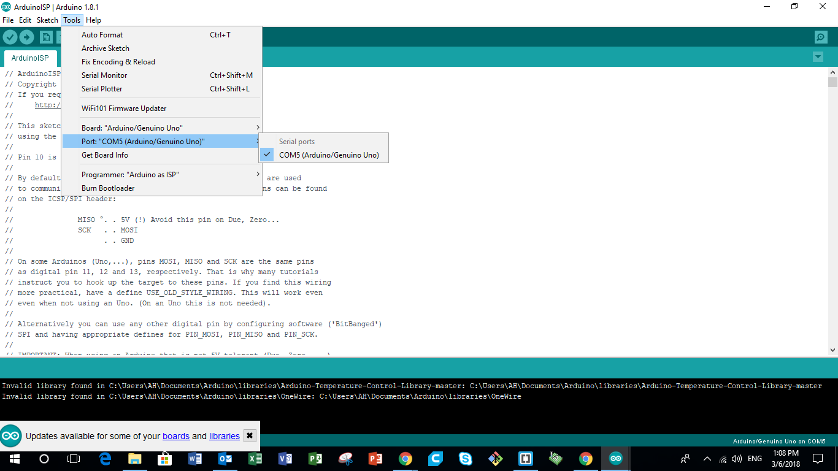Click the Arduino logo in updates notification

coord(11,436)
